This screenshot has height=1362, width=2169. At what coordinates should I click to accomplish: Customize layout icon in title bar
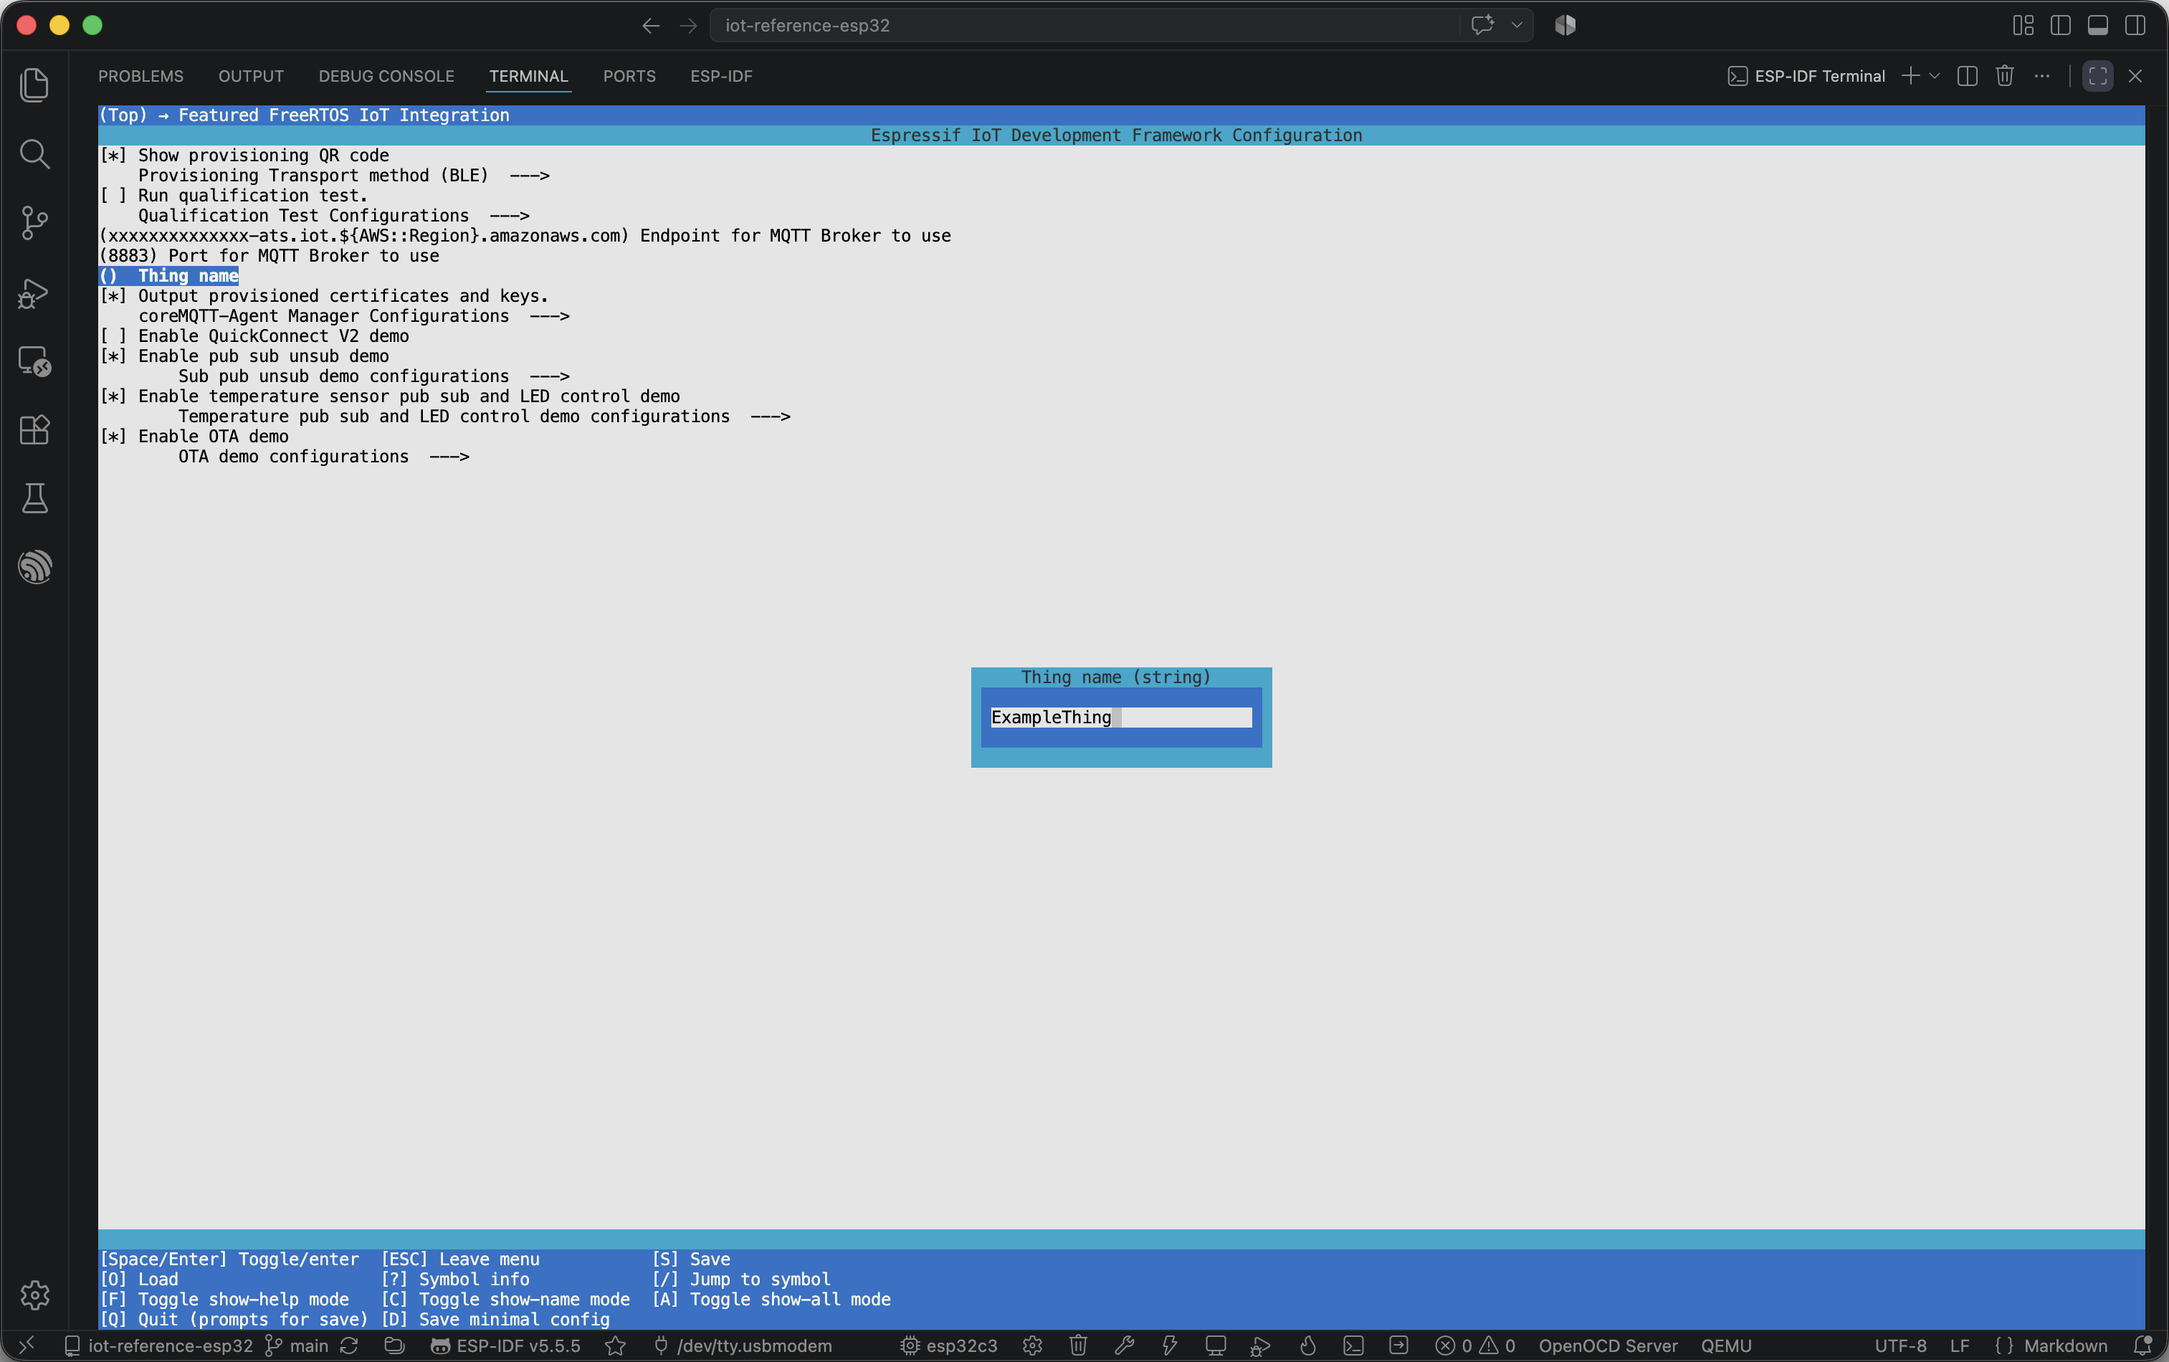point(2023,25)
